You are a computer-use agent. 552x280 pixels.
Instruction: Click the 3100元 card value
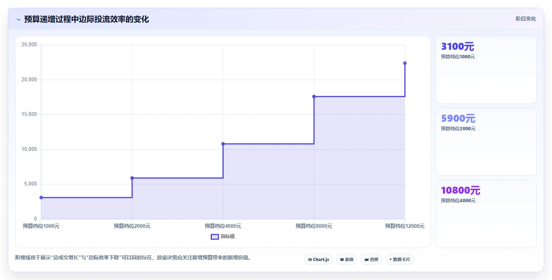[x=457, y=47]
